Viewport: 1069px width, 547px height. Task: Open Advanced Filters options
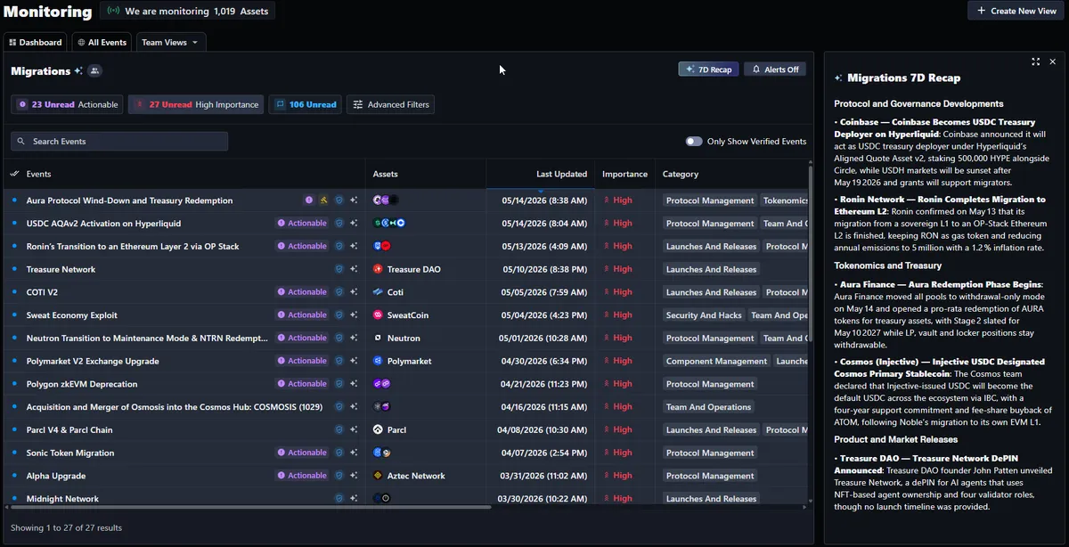[x=390, y=104]
